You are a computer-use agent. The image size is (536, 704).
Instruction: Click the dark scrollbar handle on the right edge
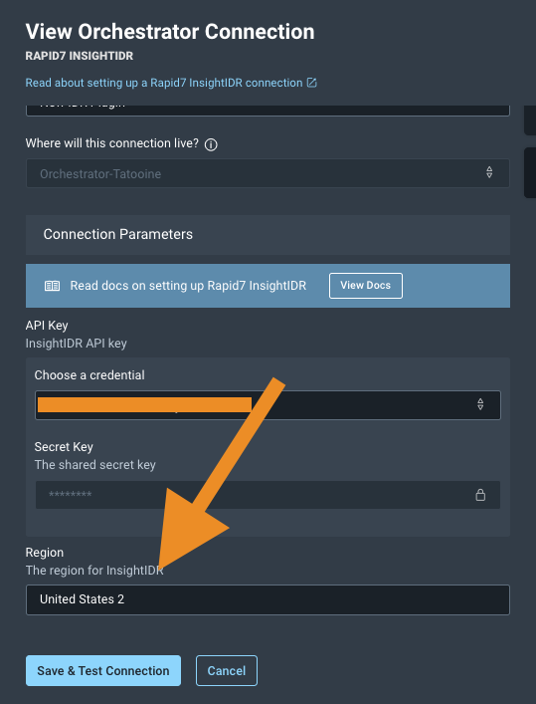530,172
